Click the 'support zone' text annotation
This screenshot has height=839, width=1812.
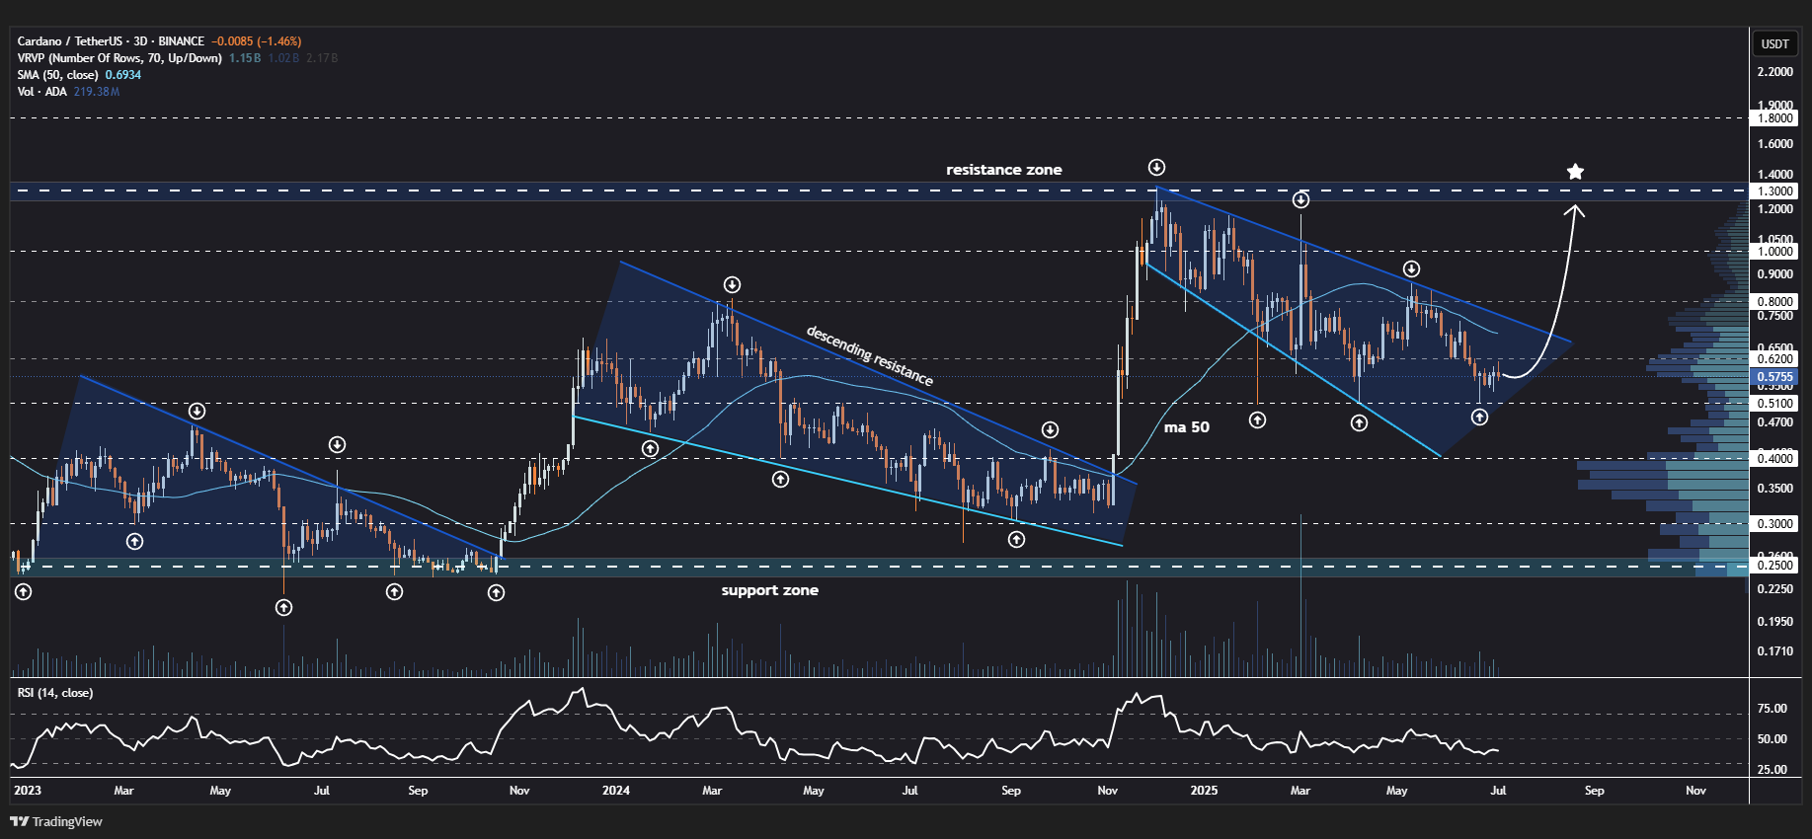[769, 590]
